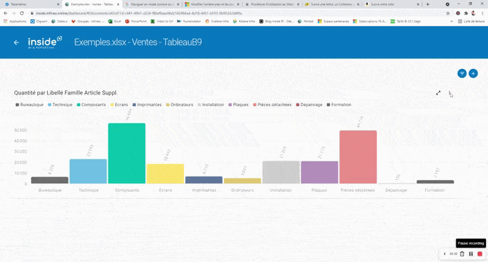Stop the recording with the red button
Viewport: 488px width, 262px height.
pyautogui.click(x=480, y=254)
